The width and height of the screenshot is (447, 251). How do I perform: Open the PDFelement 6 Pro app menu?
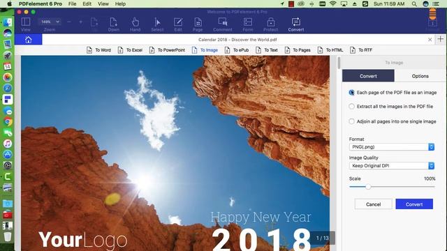(x=41, y=3)
